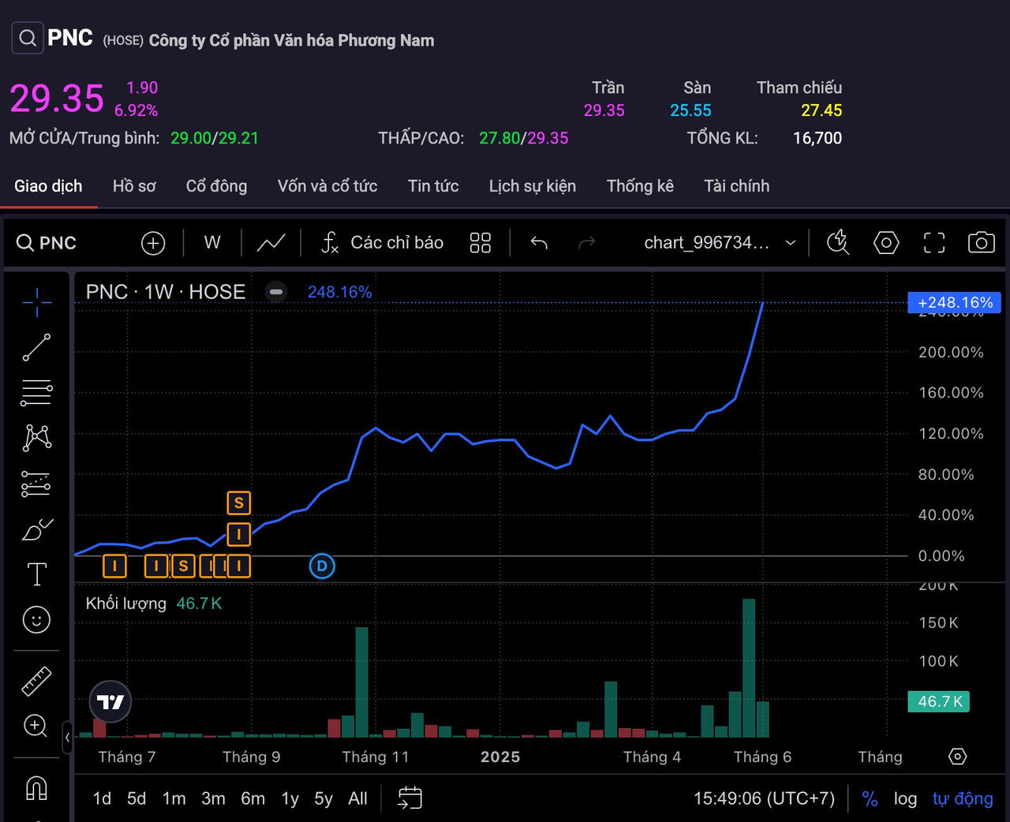
Task: Expand the chart layout name dropdown
Action: (x=790, y=243)
